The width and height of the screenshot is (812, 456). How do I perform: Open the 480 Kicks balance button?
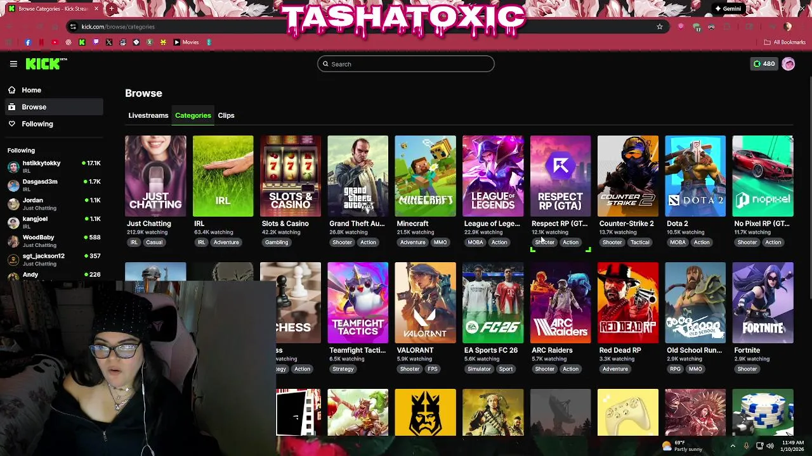pyautogui.click(x=764, y=64)
